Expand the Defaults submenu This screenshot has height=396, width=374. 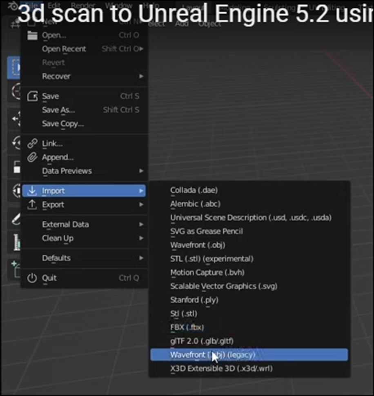(x=84, y=258)
